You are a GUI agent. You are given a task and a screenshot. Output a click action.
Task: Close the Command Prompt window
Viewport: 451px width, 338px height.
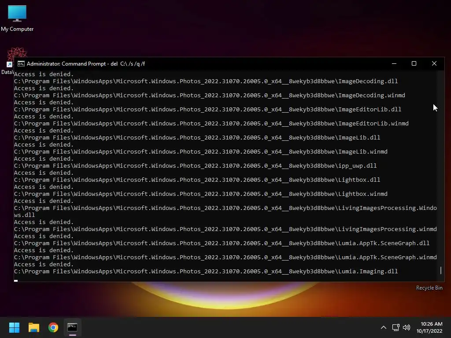tap(434, 63)
